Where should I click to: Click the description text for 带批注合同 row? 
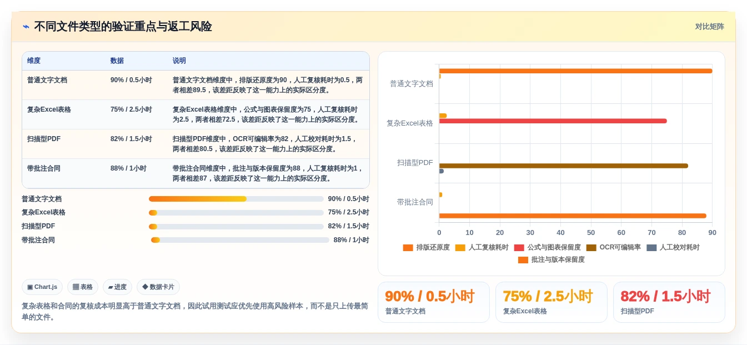coord(268,173)
